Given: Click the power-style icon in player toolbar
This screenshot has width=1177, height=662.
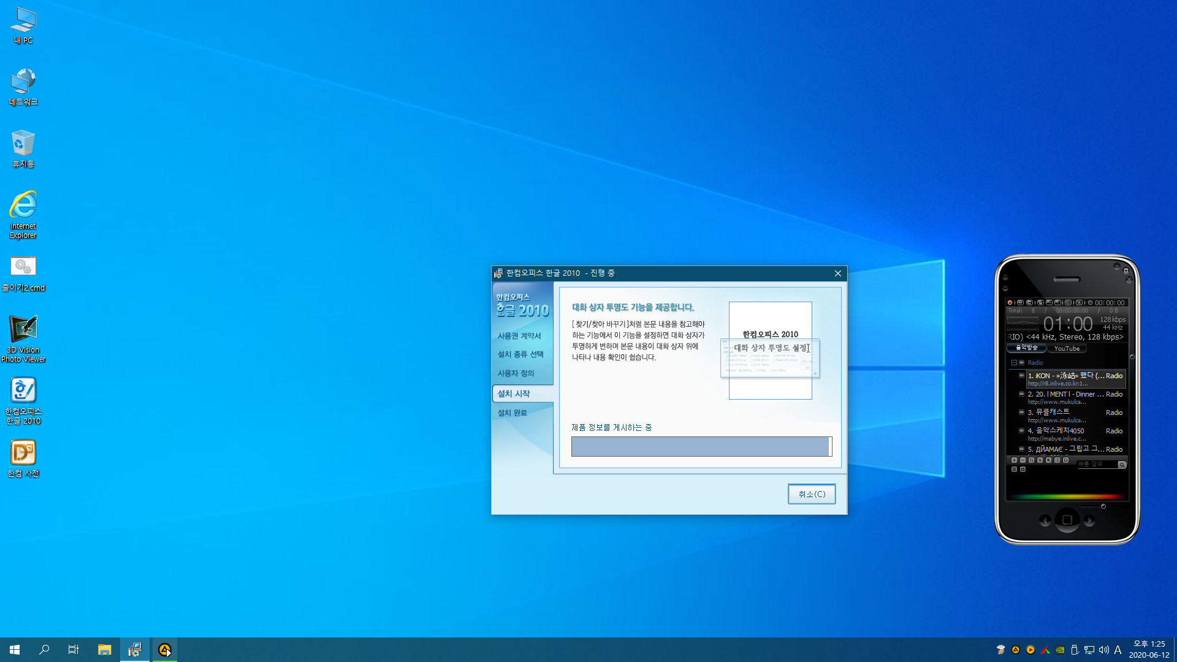Looking at the screenshot, I should tap(1040, 303).
